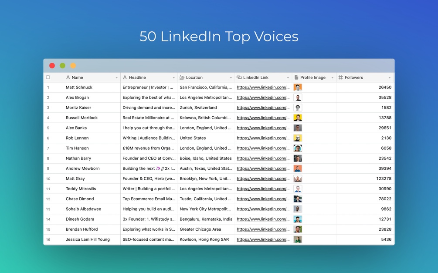Open Tim Hanson's LinkedIn link
The height and width of the screenshot is (273, 438).
click(x=263, y=148)
